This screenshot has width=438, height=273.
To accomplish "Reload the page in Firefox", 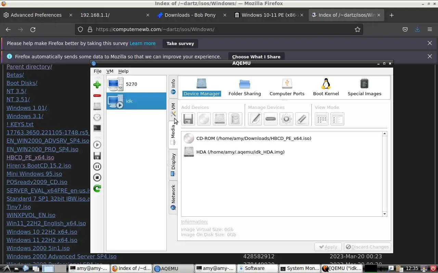I will (33, 29).
